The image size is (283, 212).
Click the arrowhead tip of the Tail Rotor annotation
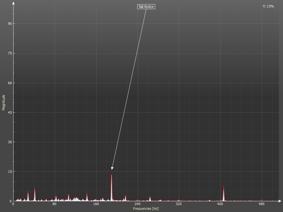pyautogui.click(x=112, y=169)
